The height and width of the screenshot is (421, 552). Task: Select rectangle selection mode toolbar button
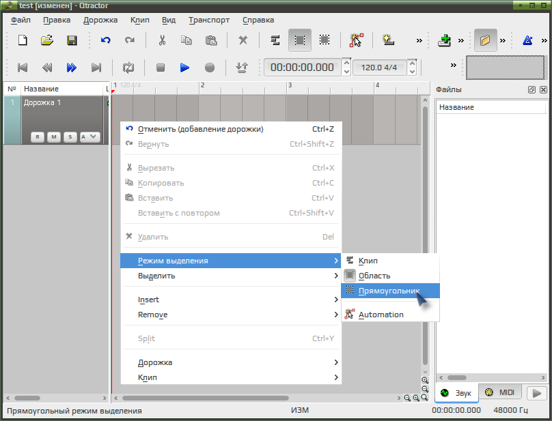pyautogui.click(x=325, y=40)
